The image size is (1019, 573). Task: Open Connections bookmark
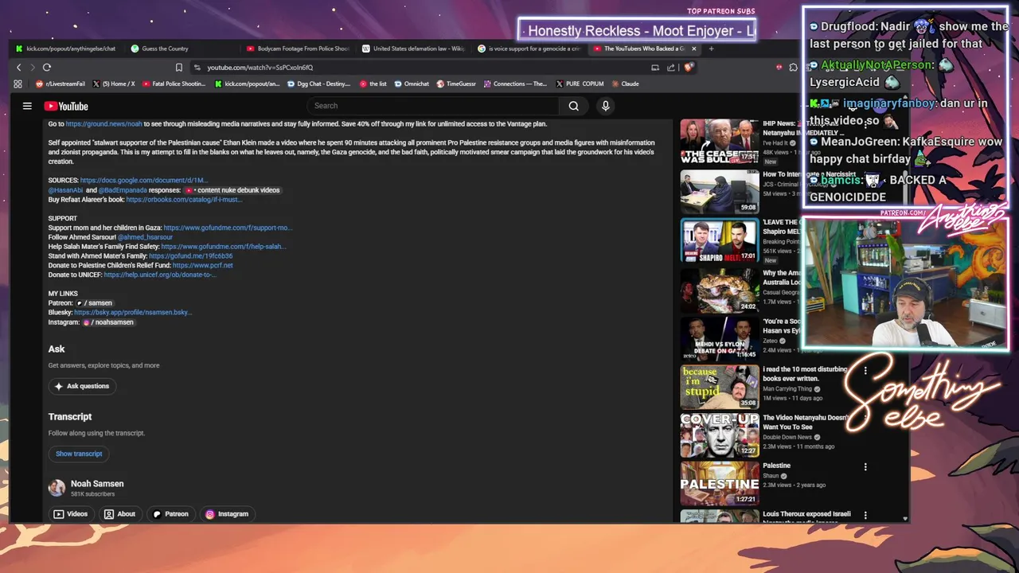[x=515, y=84]
